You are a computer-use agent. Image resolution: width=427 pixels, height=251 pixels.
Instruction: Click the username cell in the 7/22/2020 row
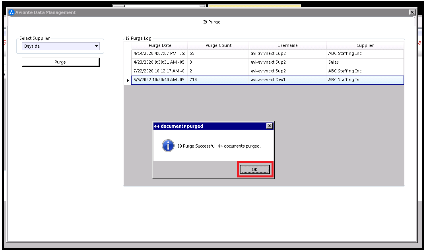pos(287,71)
